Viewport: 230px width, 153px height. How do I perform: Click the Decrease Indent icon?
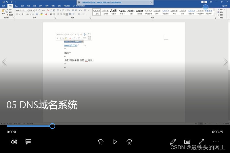pos(73,10)
